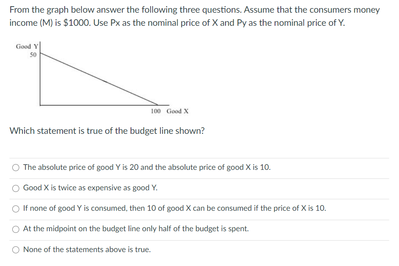This screenshot has width=399, height=266.
Task: Pick radio button for midpoint on budget line option
Action: (16, 229)
